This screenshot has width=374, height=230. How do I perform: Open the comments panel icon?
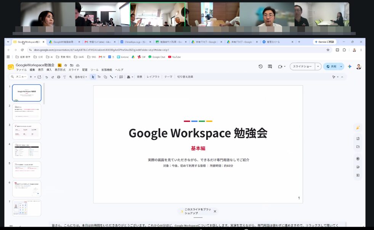tap(270, 67)
